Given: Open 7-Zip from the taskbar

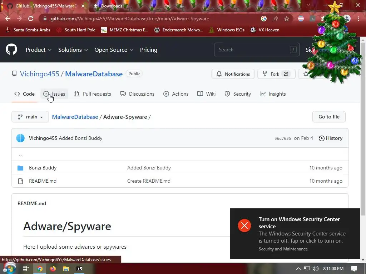Looking at the screenshot, I should point(79,269).
